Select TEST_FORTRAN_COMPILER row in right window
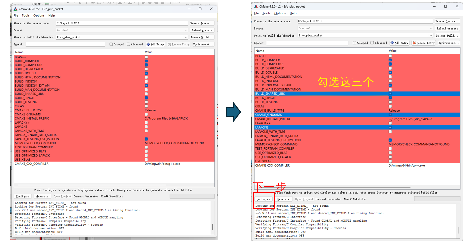This screenshot has width=466, height=242. point(358,148)
